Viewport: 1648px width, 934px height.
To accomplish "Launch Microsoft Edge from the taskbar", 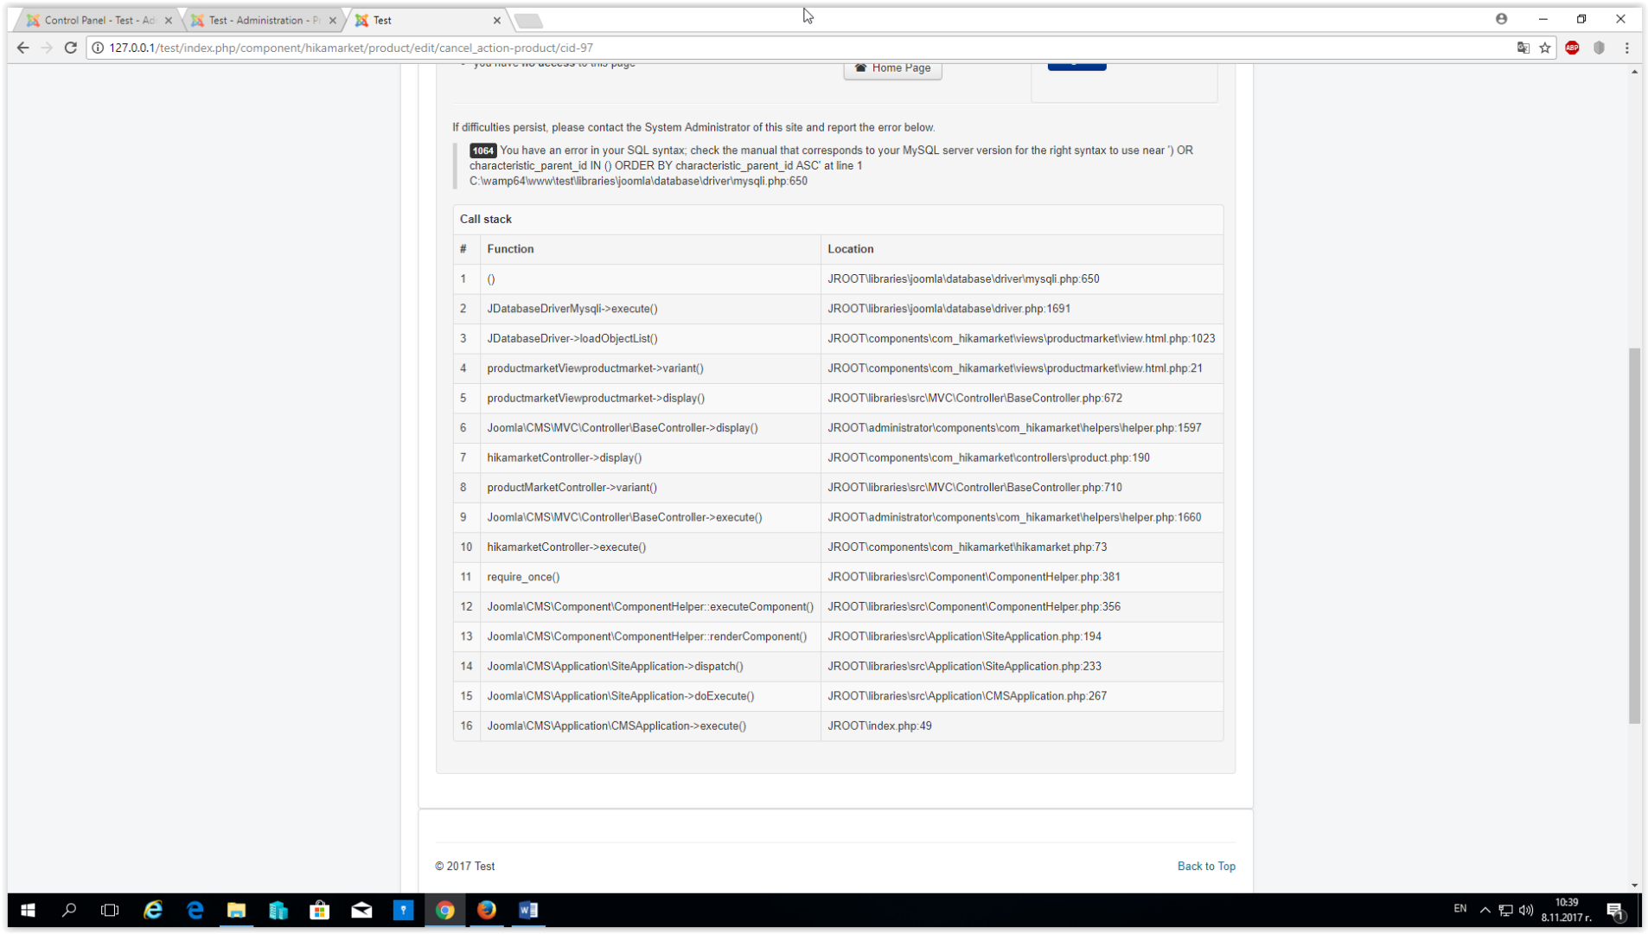I will [195, 910].
